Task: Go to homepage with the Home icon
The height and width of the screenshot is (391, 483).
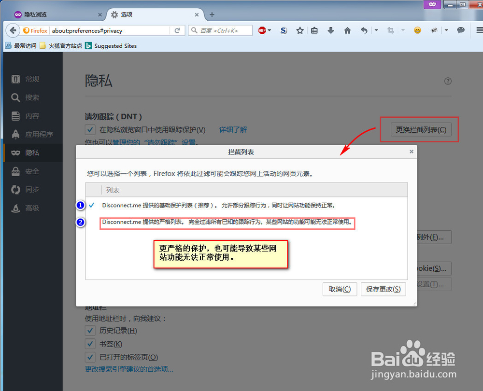Action: pyautogui.click(x=347, y=30)
